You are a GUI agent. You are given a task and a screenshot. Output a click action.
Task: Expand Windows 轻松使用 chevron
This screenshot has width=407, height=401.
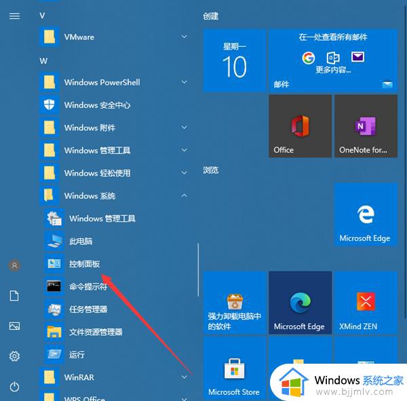[185, 173]
